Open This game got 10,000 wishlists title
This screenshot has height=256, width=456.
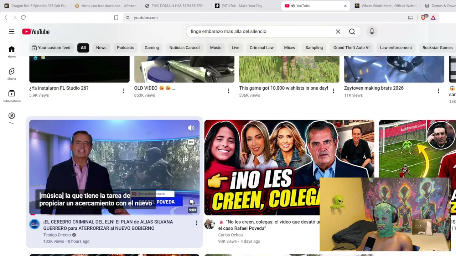[x=284, y=88]
